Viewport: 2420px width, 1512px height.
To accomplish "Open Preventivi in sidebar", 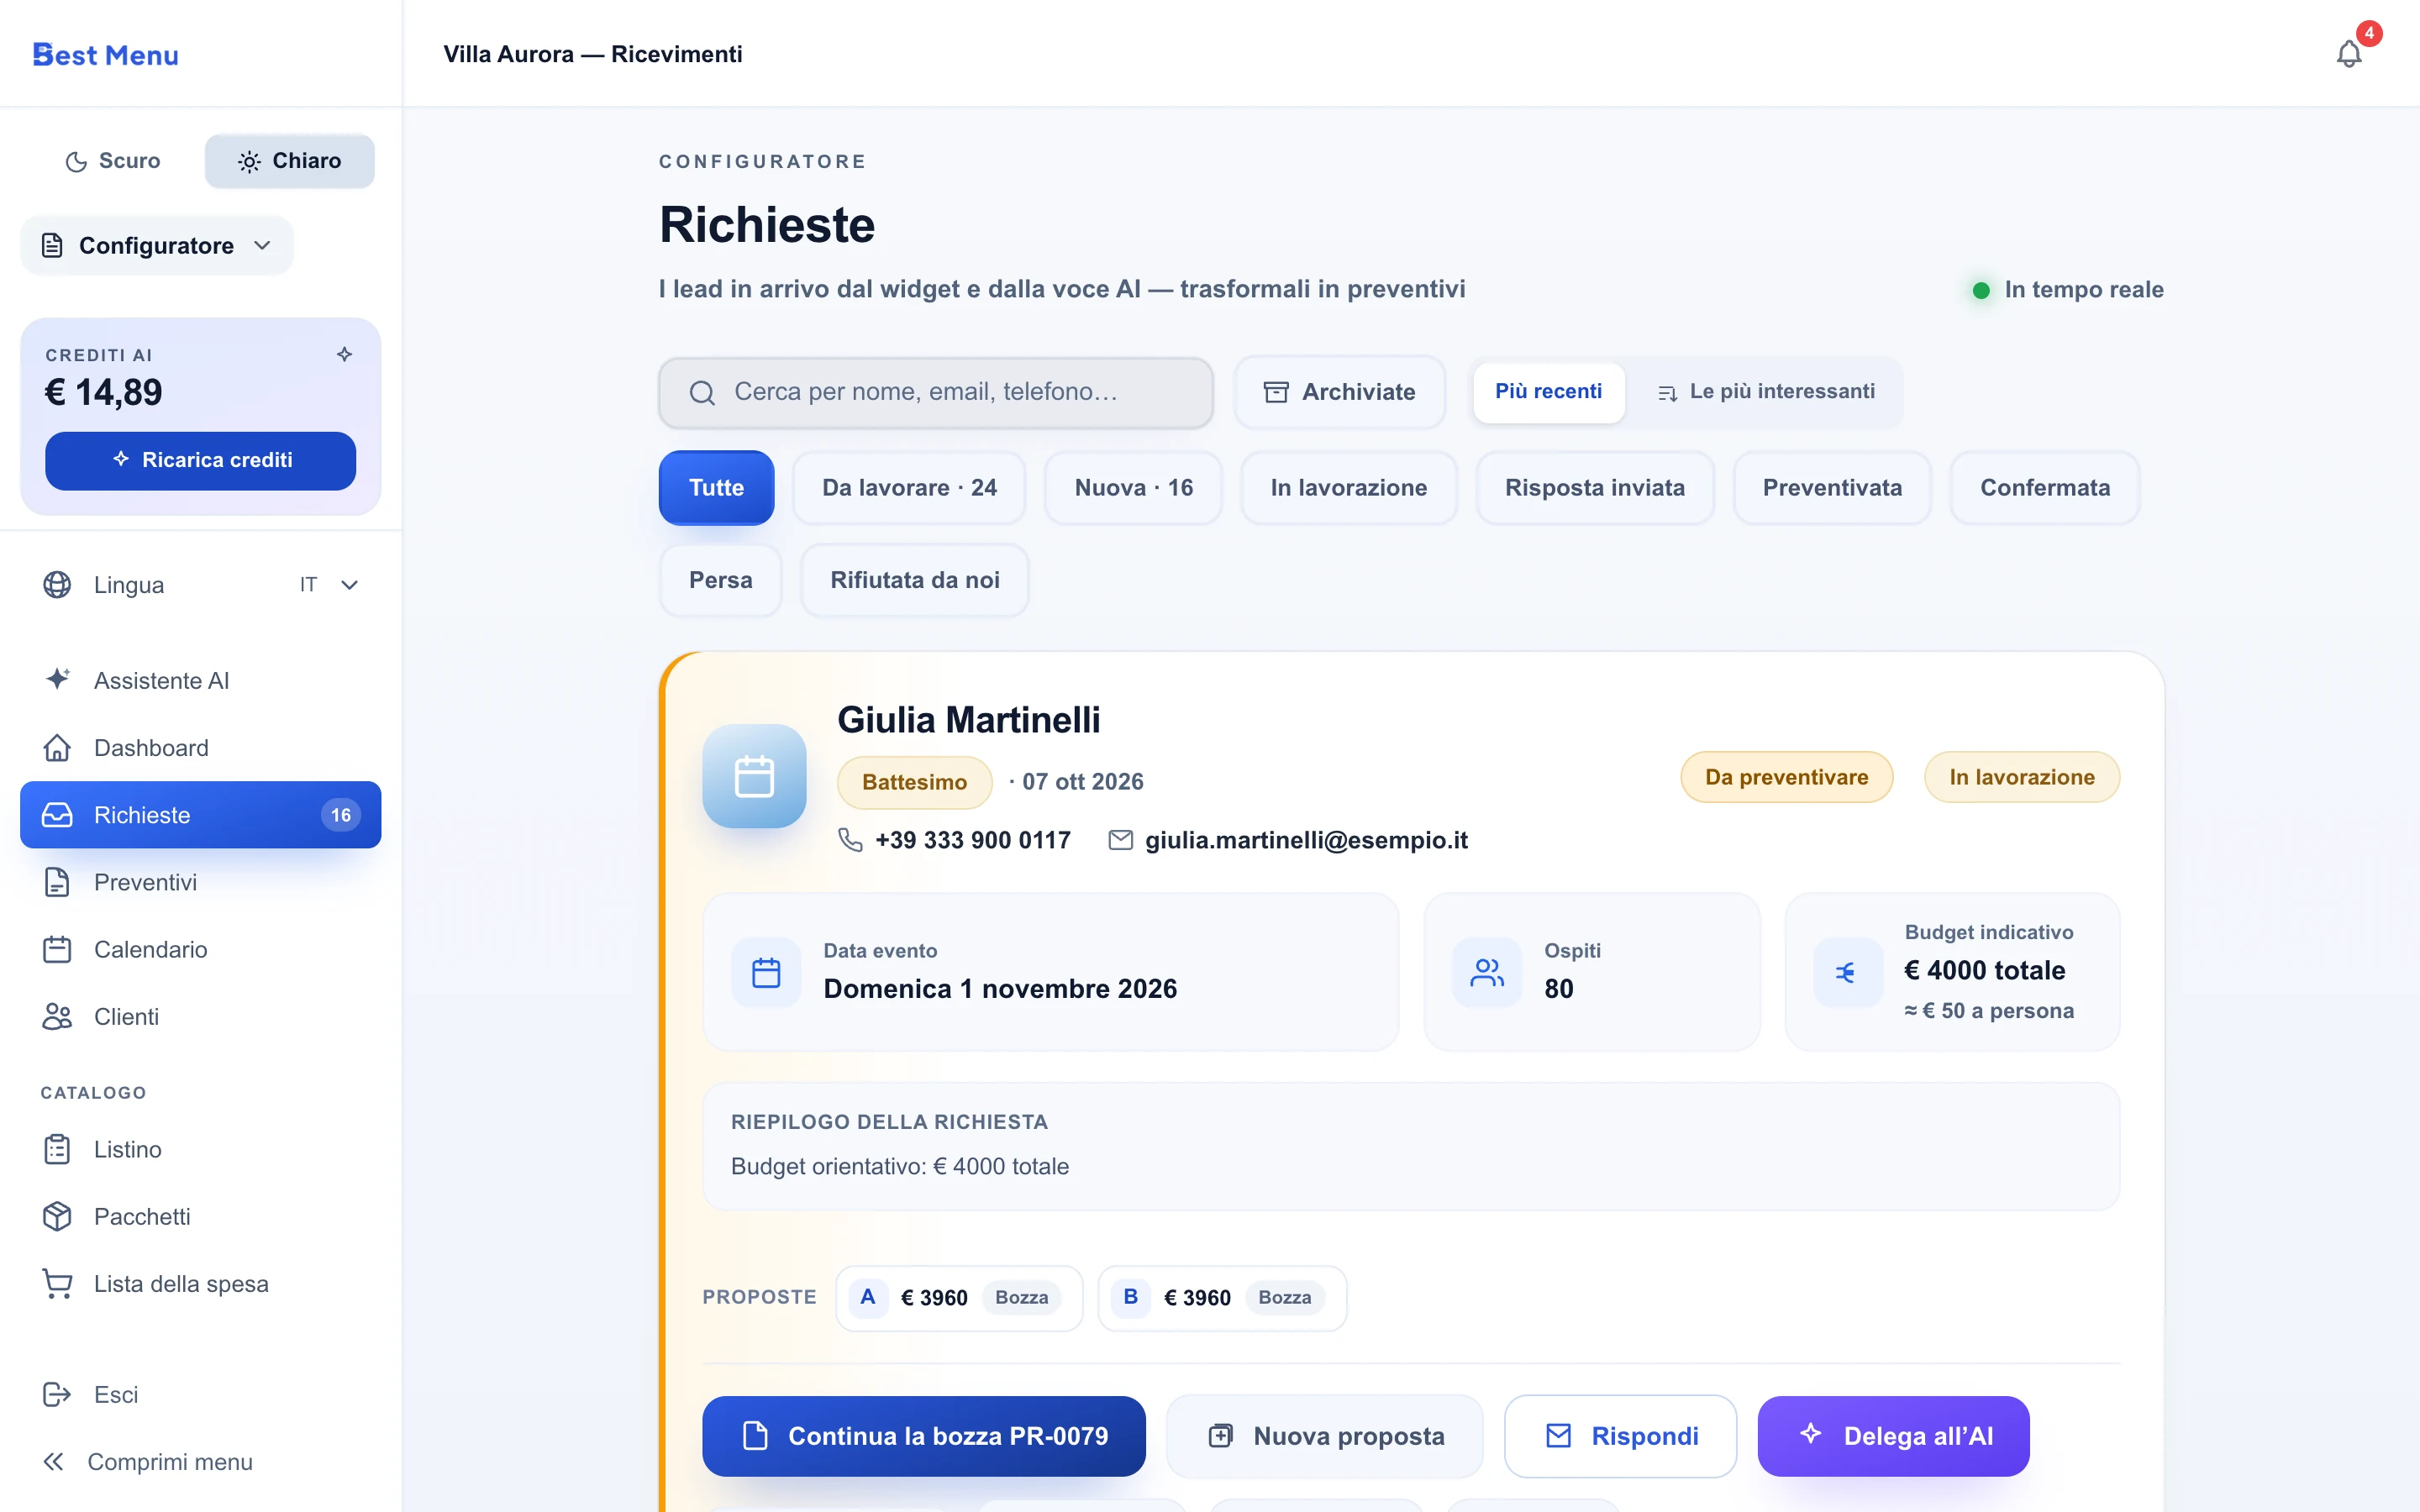I will coord(200,882).
